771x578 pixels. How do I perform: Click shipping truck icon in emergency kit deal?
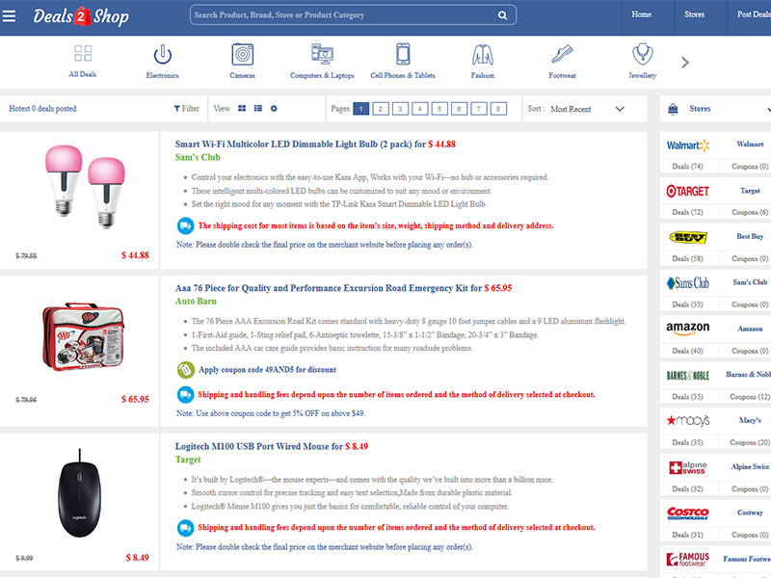point(185,394)
